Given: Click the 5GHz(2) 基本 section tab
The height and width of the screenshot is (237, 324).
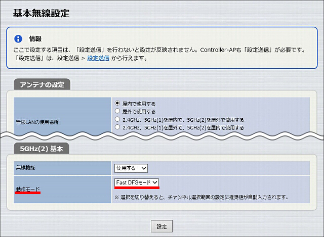Looking at the screenshot, I should click(x=42, y=149).
